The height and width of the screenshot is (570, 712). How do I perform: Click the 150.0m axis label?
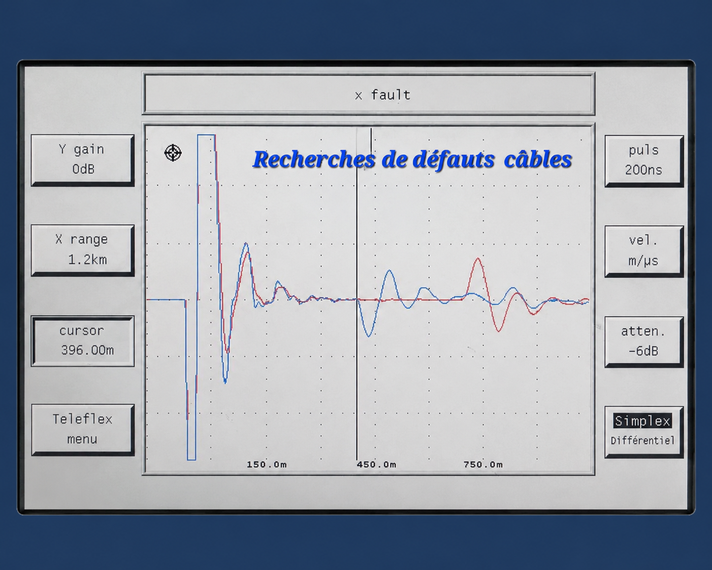[267, 464]
